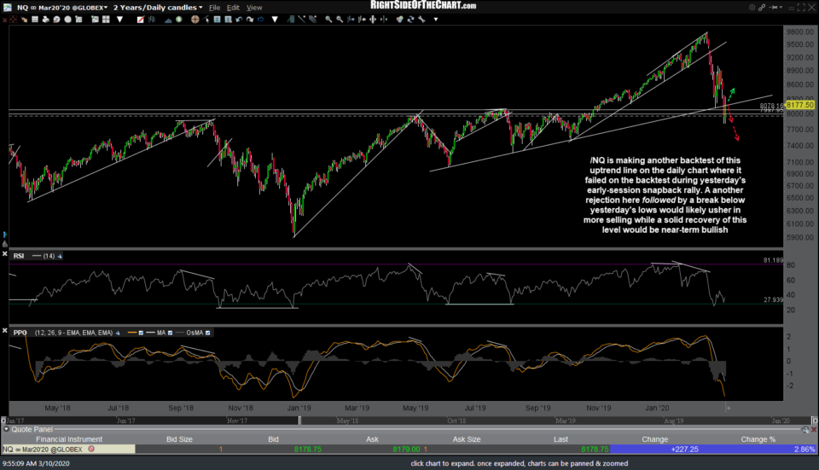The height and width of the screenshot is (470, 819).
Task: Click the red cancel icon in NQ quote row
Action: (x=91, y=450)
